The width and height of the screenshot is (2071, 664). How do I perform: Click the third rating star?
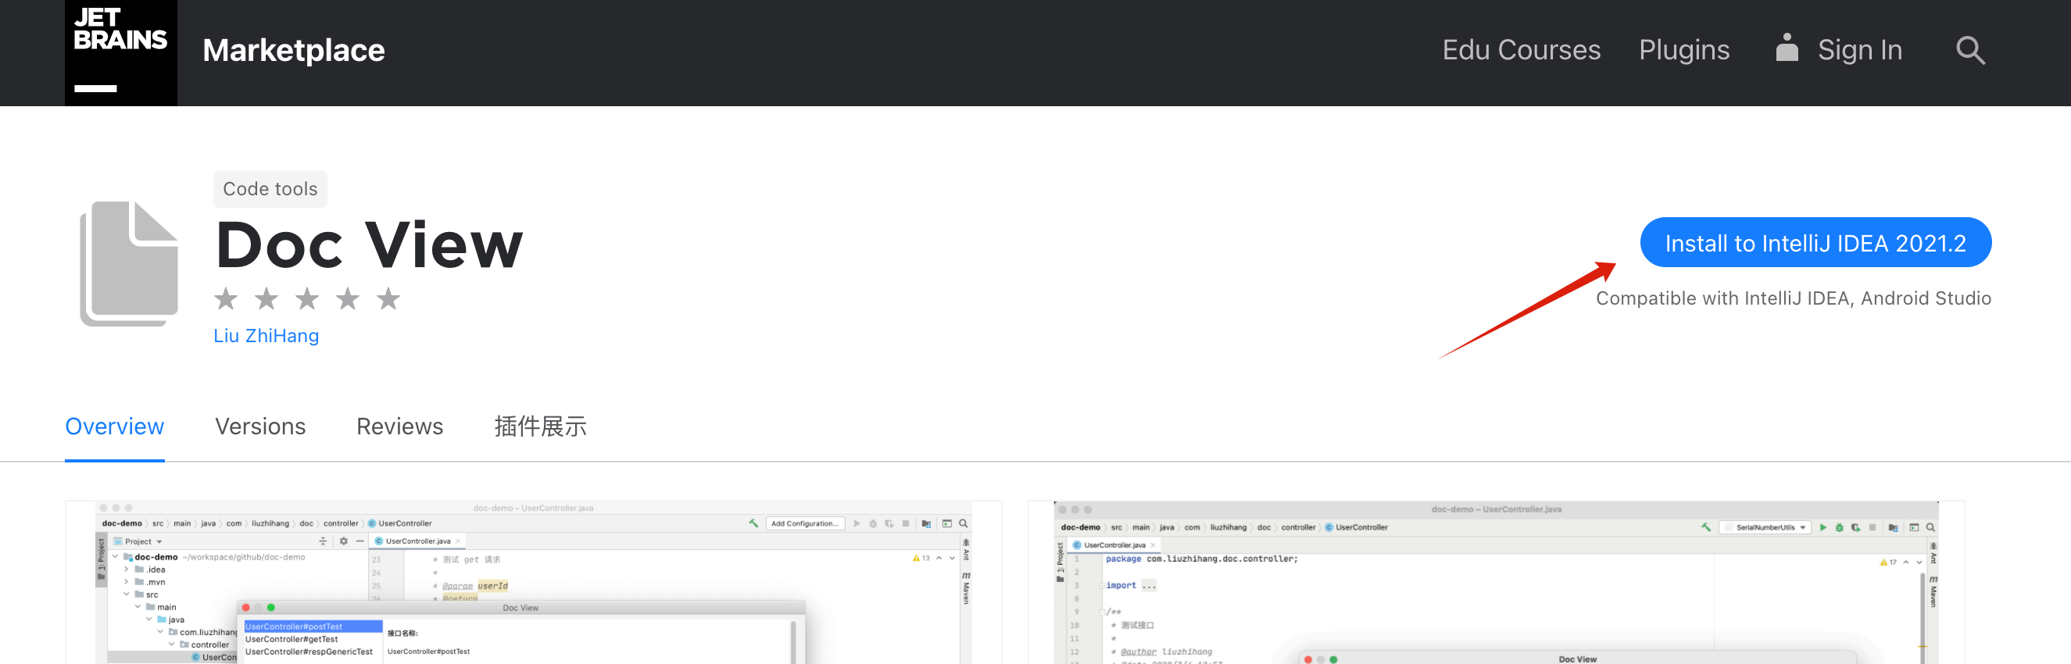tap(307, 299)
